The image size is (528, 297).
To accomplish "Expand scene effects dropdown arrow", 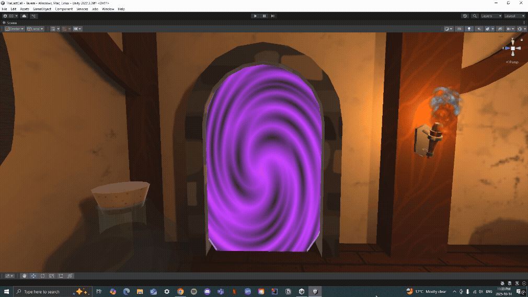I will [492, 29].
